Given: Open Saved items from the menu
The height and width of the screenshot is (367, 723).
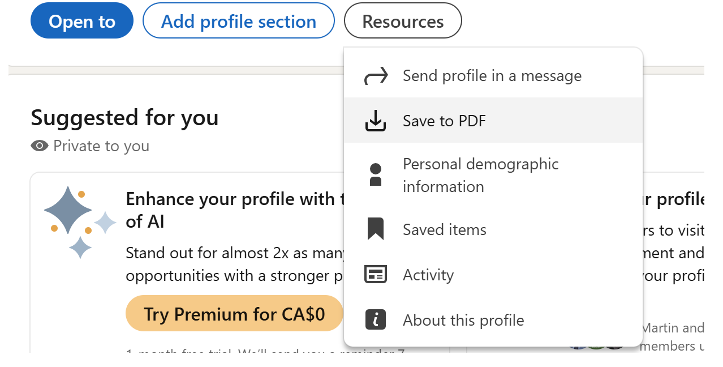Looking at the screenshot, I should (444, 229).
